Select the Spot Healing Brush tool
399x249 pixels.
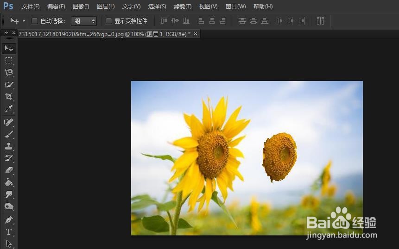click(x=9, y=122)
